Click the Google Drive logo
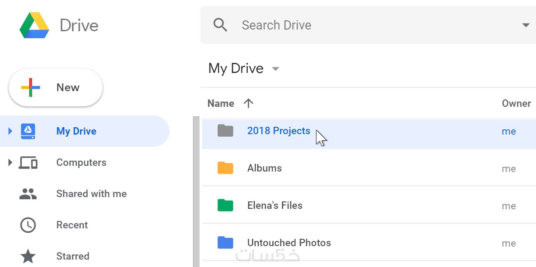 pos(34,25)
